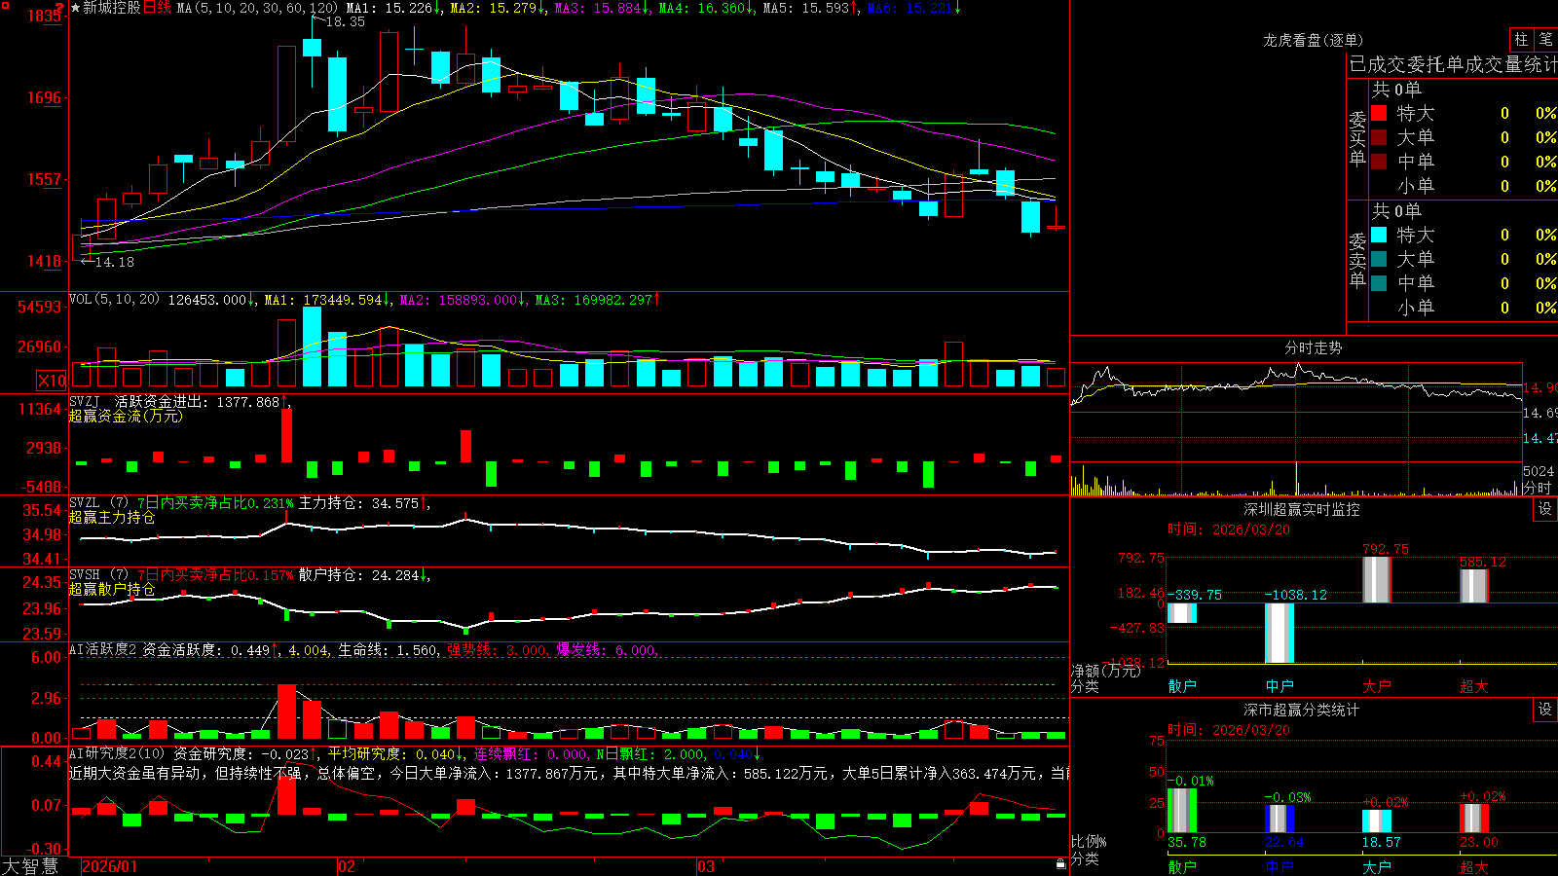This screenshot has width=1558, height=876.
Task: Click the lock icon at chart bottom
Action: point(1061,863)
